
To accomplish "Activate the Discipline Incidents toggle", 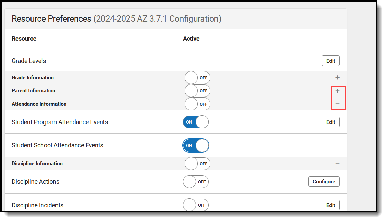I will tap(196, 205).
